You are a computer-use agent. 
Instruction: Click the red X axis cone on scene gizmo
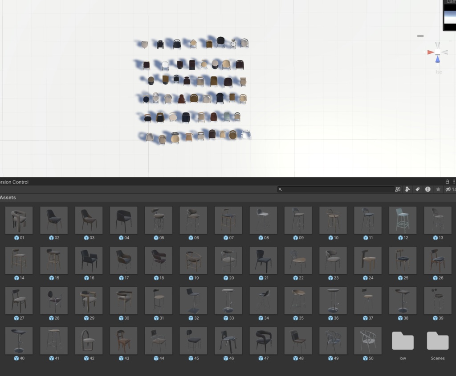[431, 52]
